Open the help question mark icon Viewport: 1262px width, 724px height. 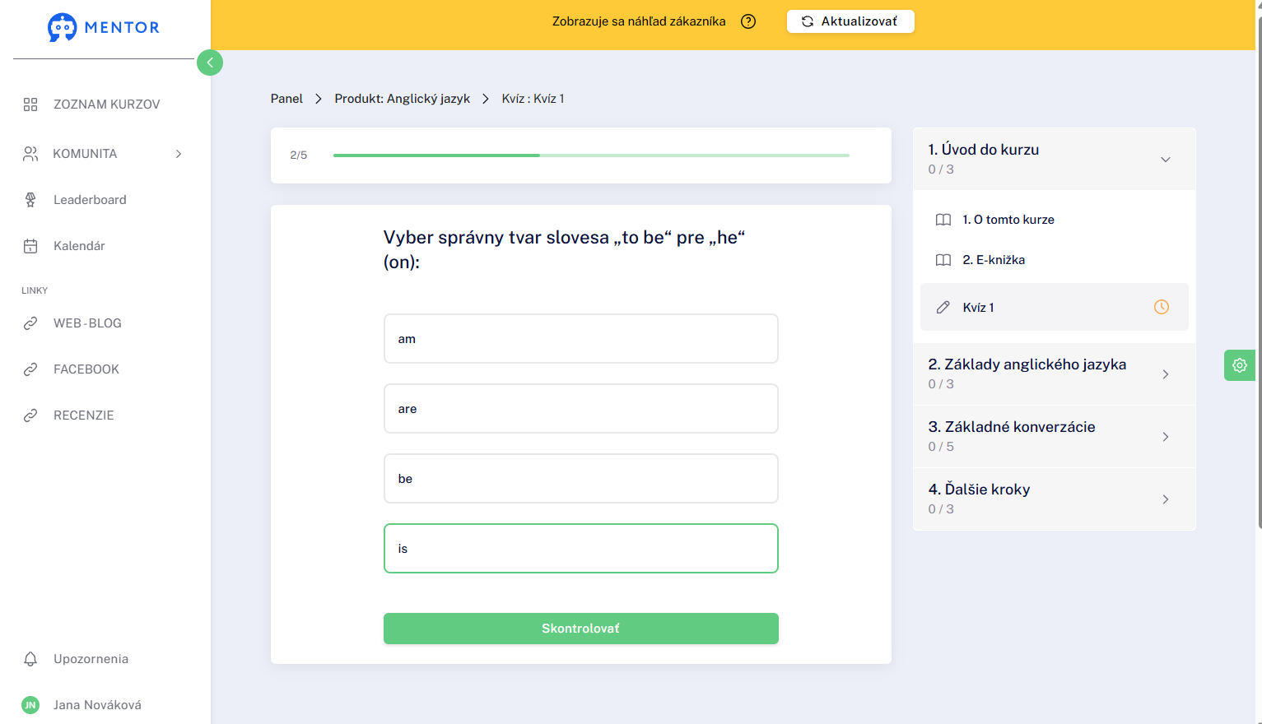click(748, 21)
